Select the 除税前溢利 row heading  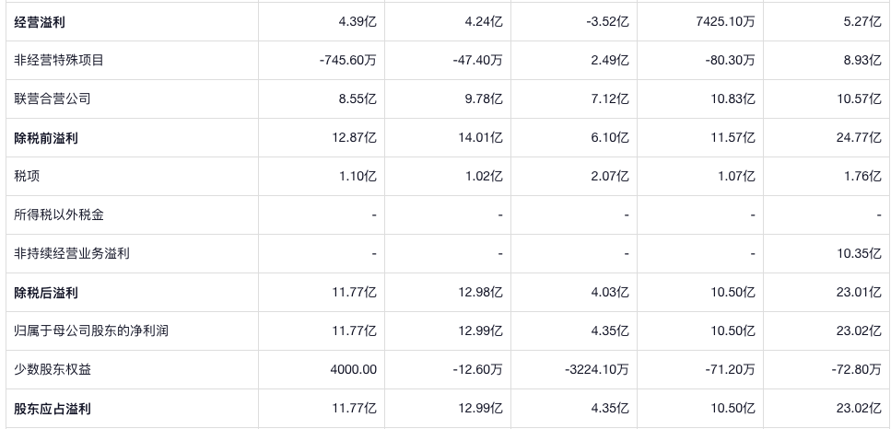point(46,138)
